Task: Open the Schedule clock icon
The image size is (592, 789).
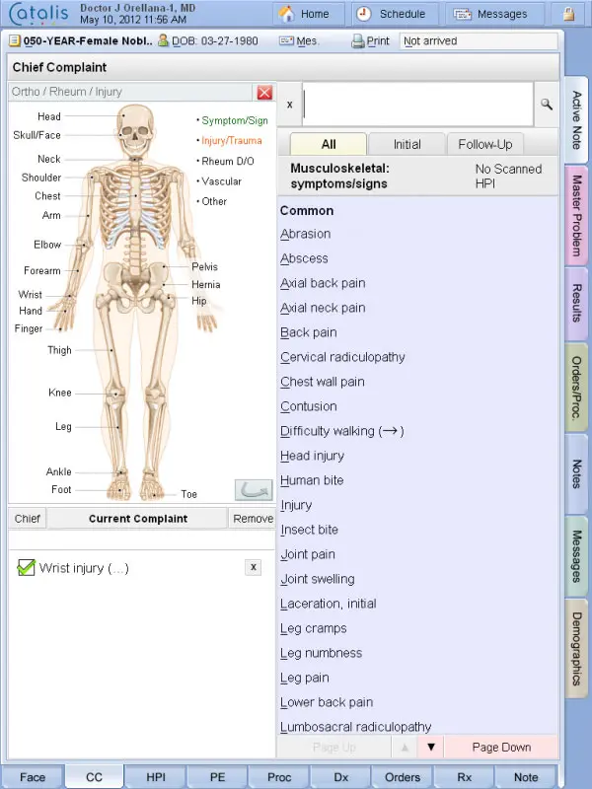Action: pos(363,14)
